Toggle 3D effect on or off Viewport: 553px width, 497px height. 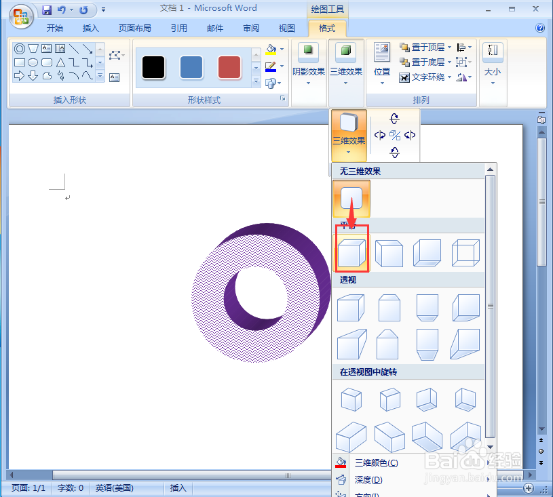pos(395,135)
